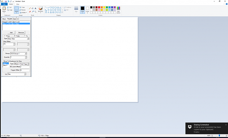Image resolution: width=228 pixels, height=138 pixels.
Task: Click the zoom slider in status bar
Action: click(x=219, y=135)
